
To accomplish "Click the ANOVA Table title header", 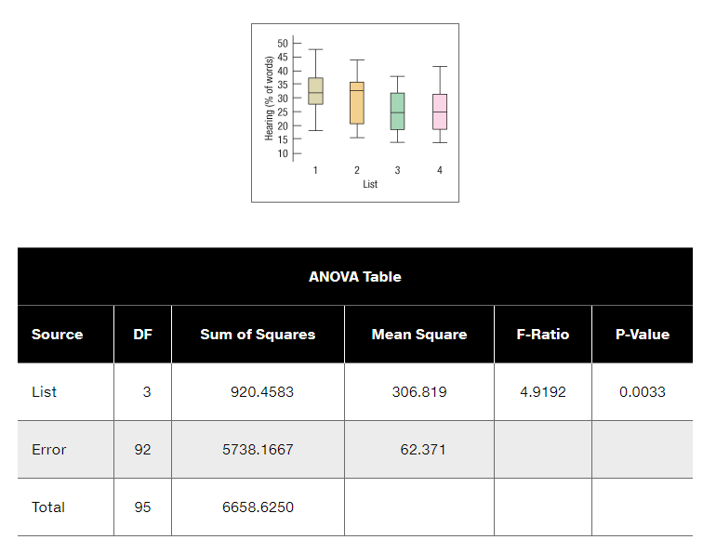I will coord(355,277).
